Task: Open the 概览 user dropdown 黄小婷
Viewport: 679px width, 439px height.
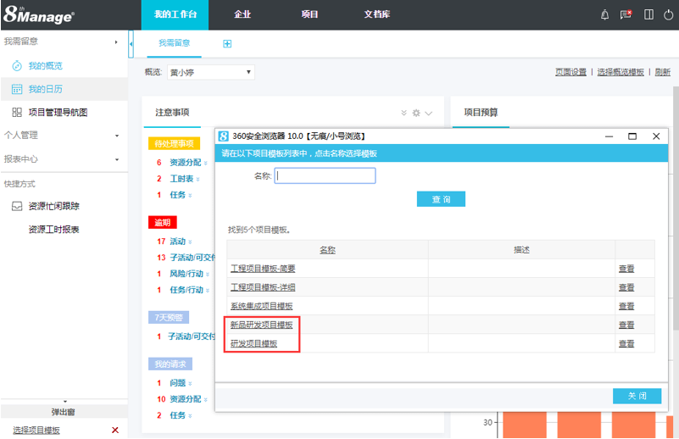Action: pyautogui.click(x=209, y=72)
